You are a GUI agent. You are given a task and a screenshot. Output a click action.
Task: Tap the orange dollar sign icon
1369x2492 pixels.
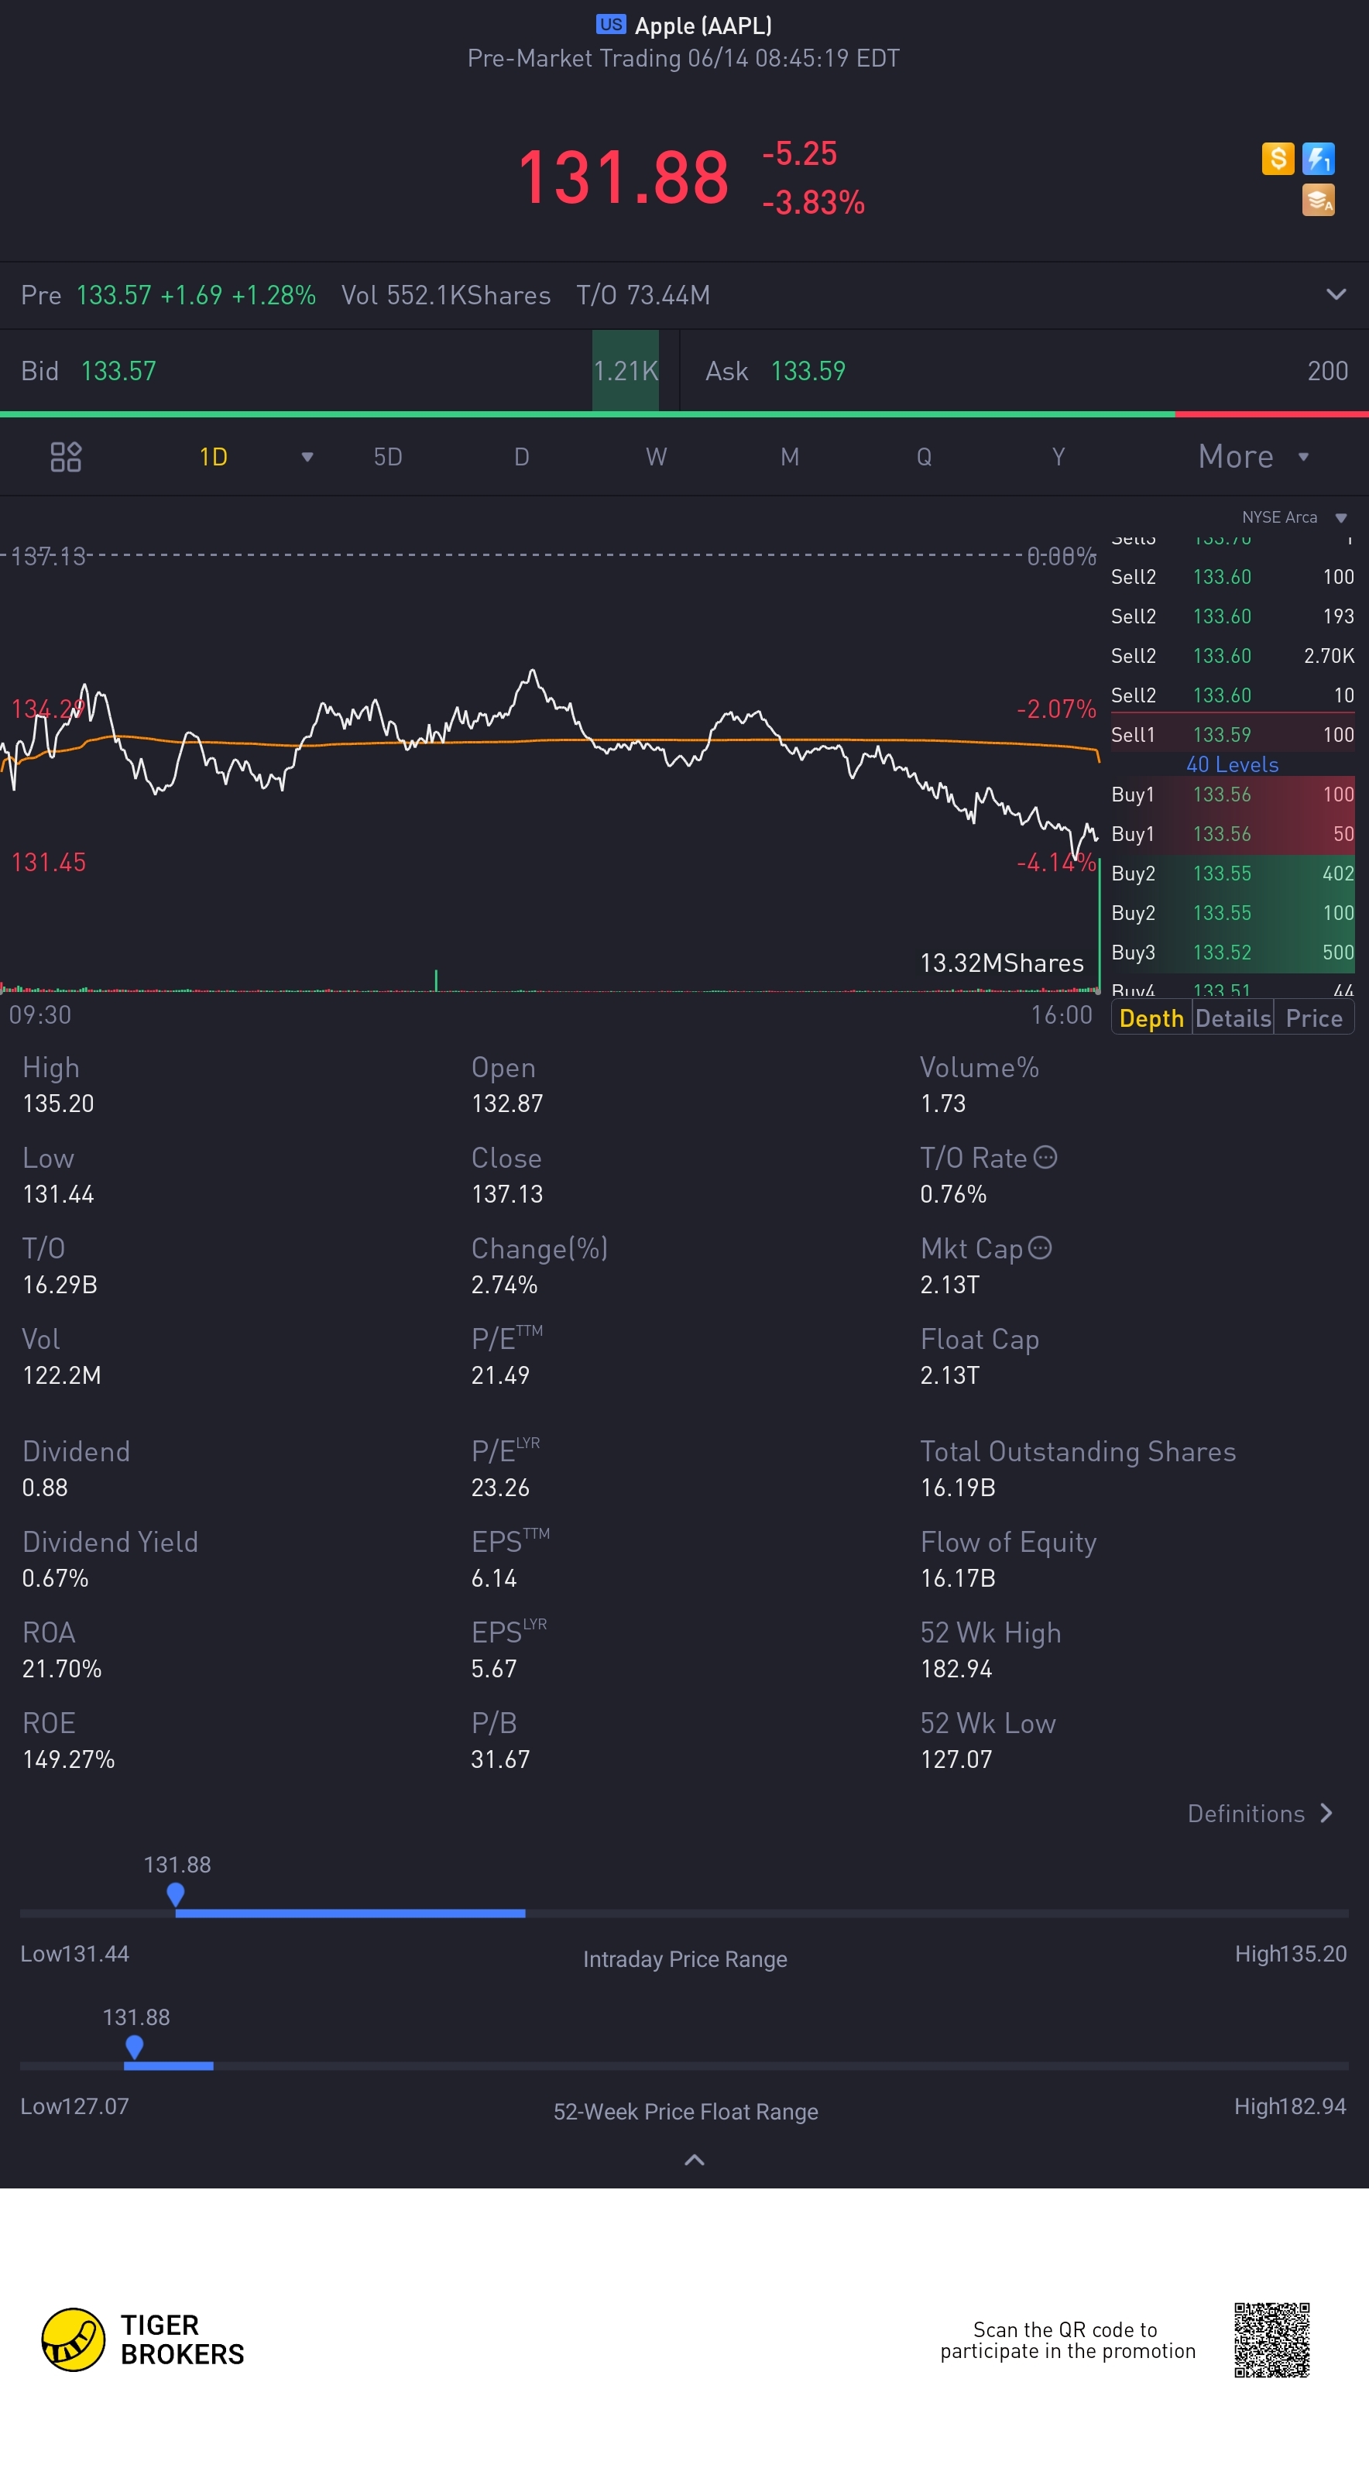tap(1277, 158)
